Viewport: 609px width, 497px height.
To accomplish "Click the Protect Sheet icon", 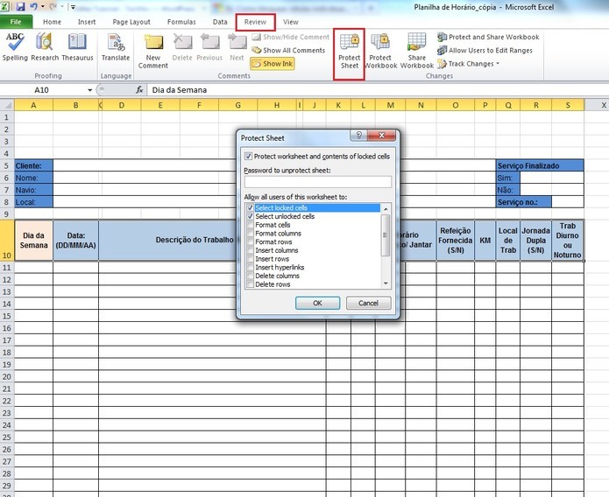I will tap(349, 52).
